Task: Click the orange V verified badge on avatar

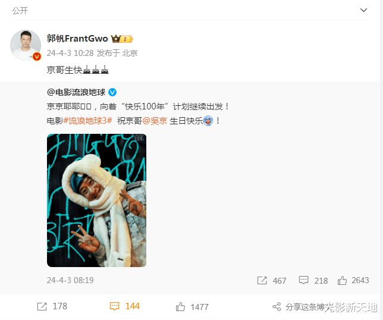Action: pos(37,57)
